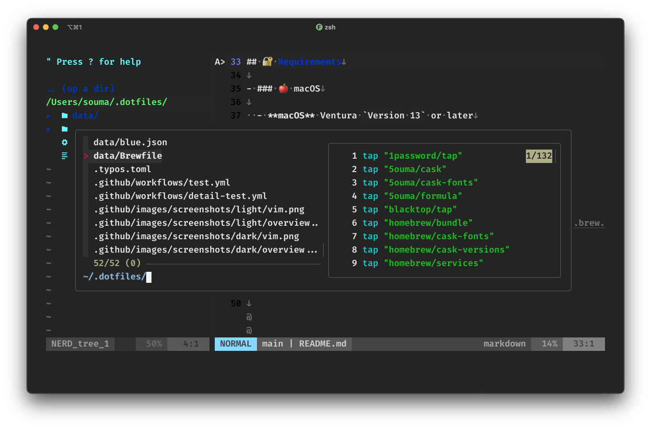Open the data/ directory entry
The height and width of the screenshot is (429, 651).
85,116
